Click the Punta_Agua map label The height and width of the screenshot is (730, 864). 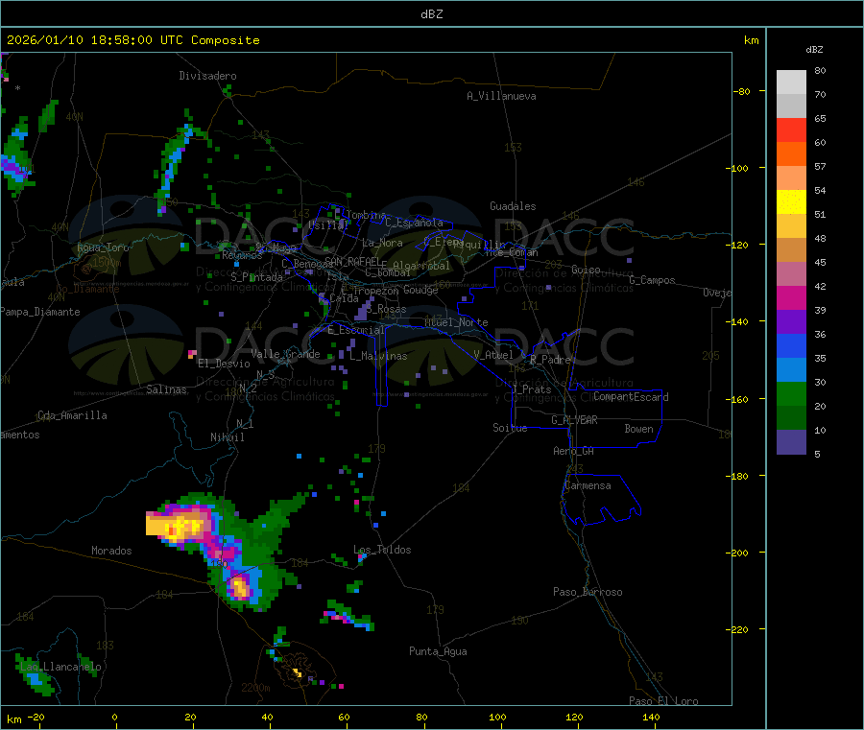click(x=438, y=651)
